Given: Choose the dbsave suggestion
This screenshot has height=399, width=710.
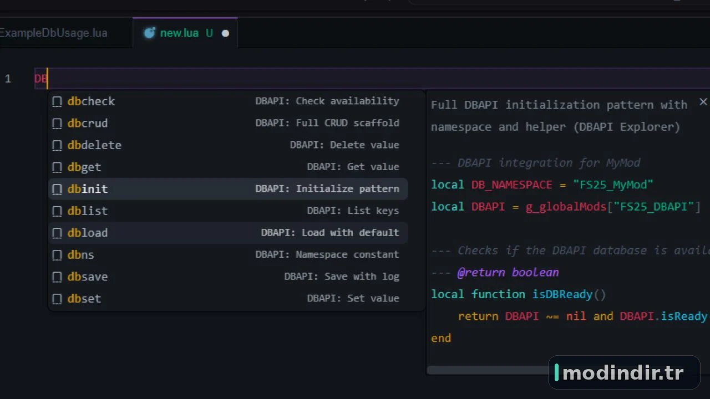Looking at the screenshot, I should click(x=228, y=277).
